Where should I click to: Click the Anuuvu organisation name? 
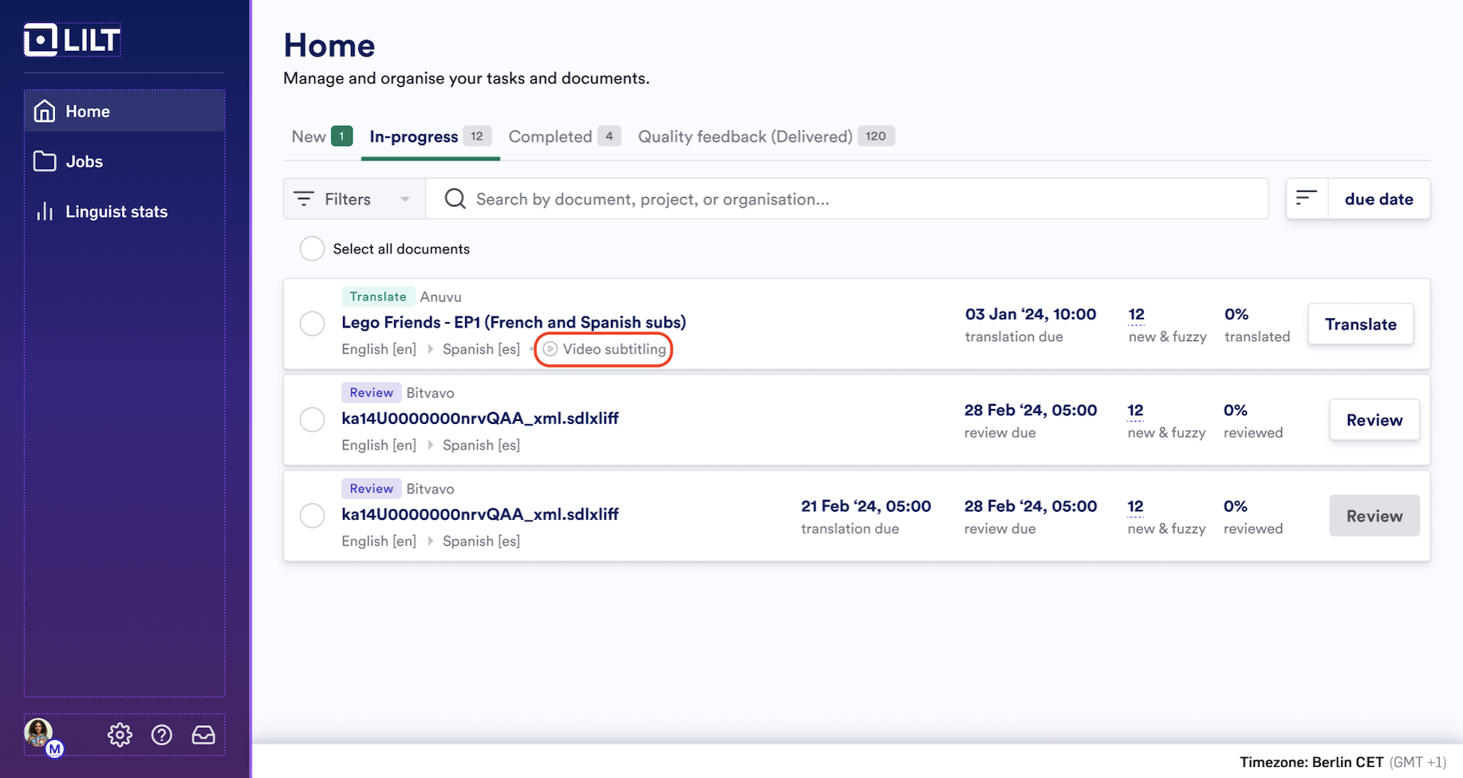440,297
